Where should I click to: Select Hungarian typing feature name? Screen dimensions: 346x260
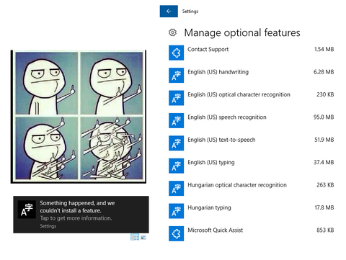[209, 207]
